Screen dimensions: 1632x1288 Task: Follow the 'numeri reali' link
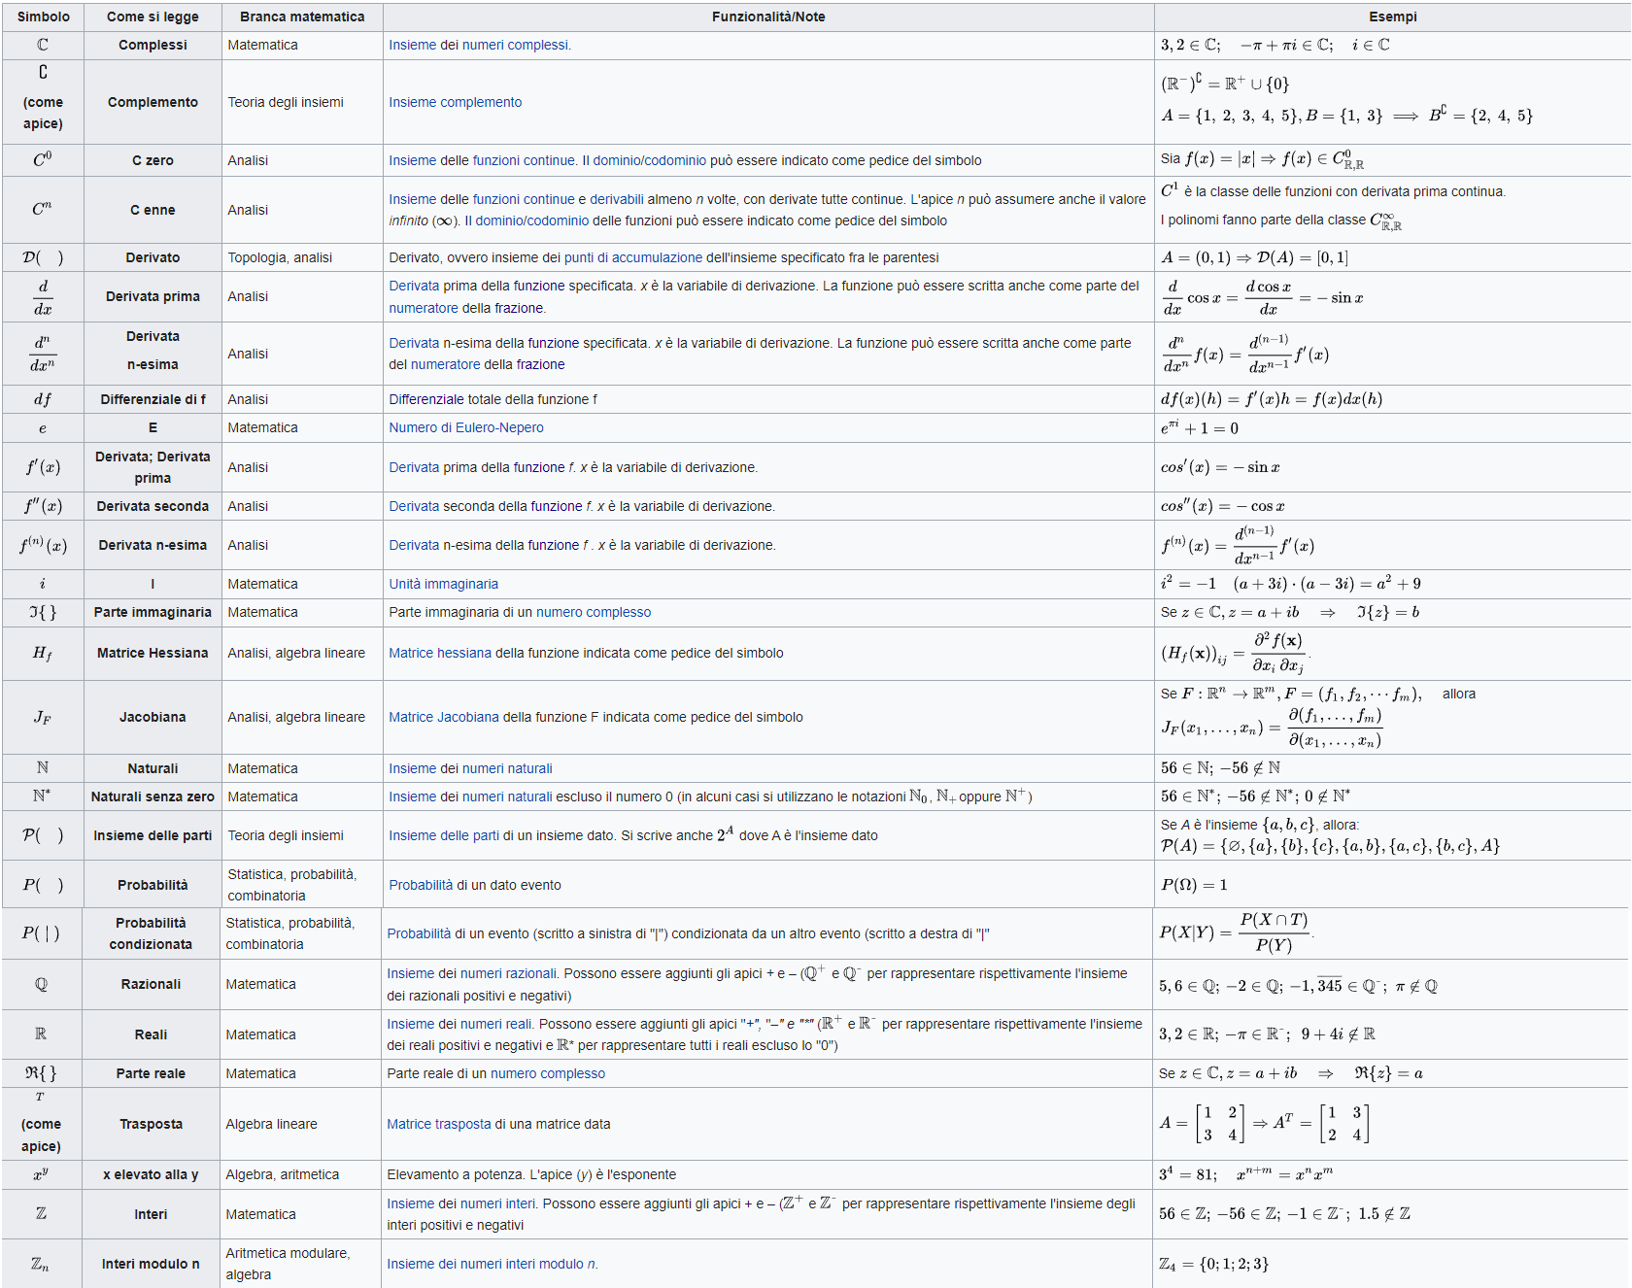(495, 1024)
